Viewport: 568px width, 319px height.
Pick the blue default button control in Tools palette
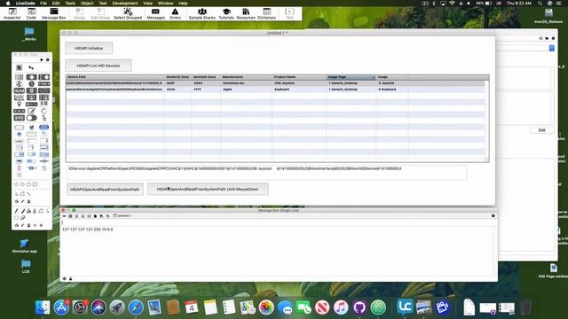(43, 128)
